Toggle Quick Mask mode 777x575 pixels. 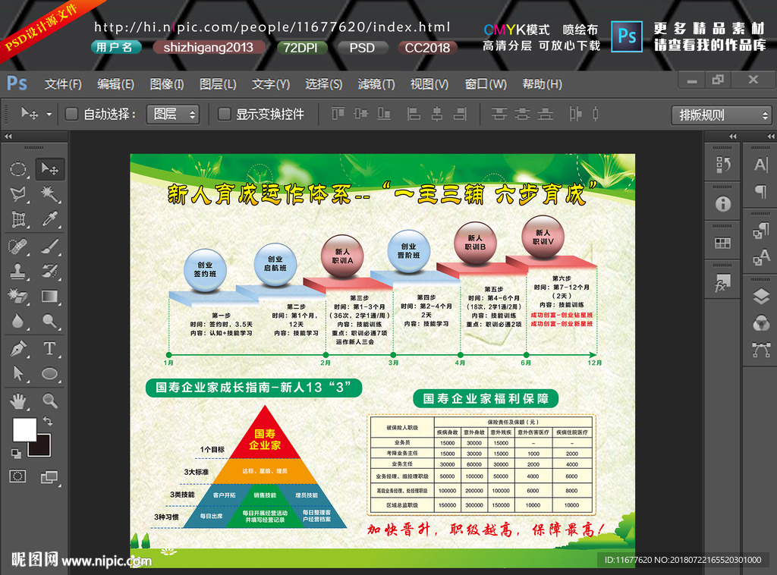pos(18,476)
